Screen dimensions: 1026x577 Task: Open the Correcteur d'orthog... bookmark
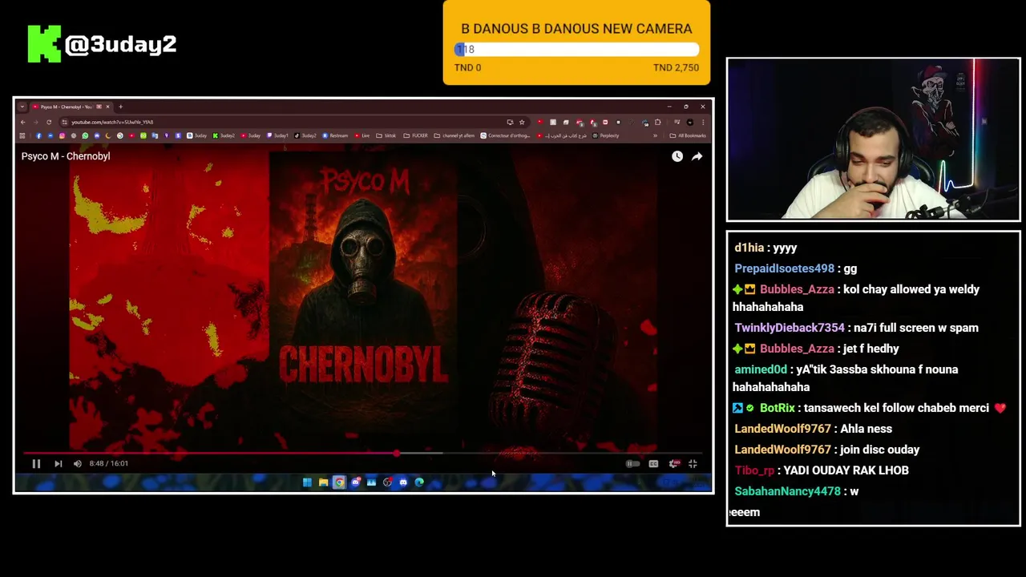(505, 135)
